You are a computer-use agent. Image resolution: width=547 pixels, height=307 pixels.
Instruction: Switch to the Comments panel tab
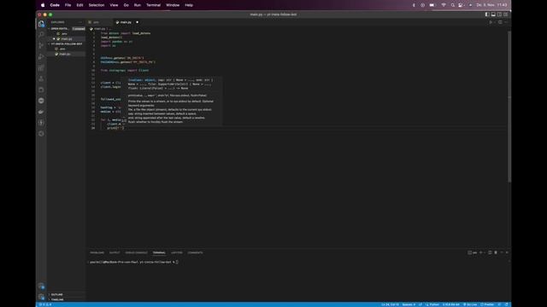pos(195,252)
